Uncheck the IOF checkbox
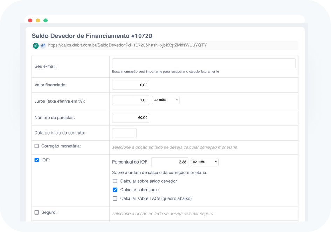This screenshot has height=232, width=331. 37,160
